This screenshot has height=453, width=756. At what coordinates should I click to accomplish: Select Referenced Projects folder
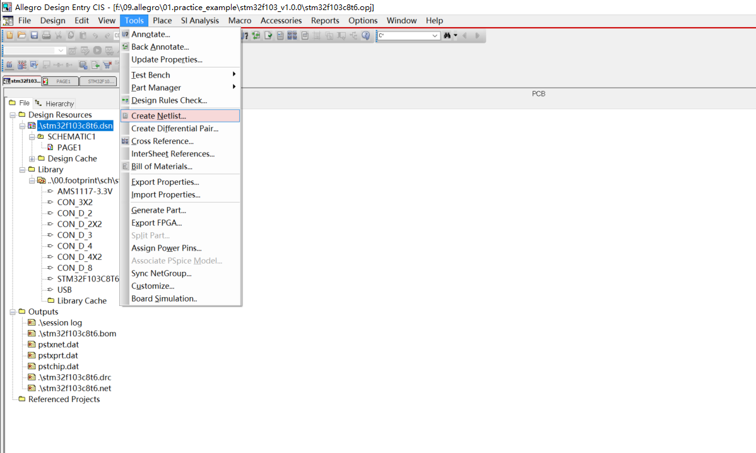pos(64,399)
